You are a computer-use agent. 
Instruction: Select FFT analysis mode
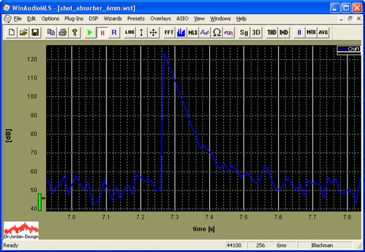click(x=169, y=33)
